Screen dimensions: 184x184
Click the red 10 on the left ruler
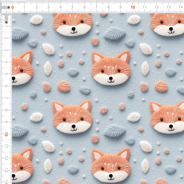tap(6, 134)
